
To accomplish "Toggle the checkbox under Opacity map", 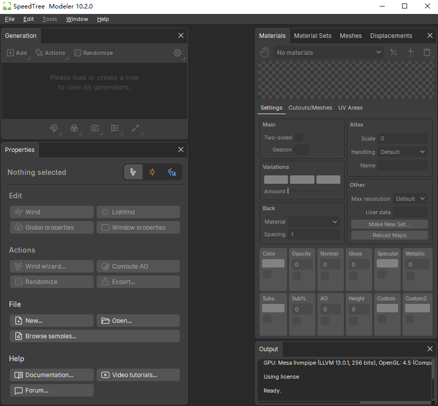I will click(x=296, y=276).
